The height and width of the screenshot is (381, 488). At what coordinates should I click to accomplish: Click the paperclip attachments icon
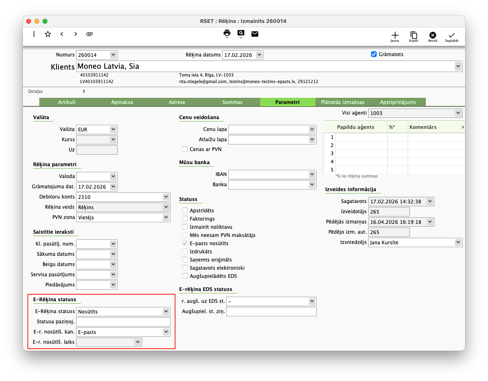pos(90,34)
